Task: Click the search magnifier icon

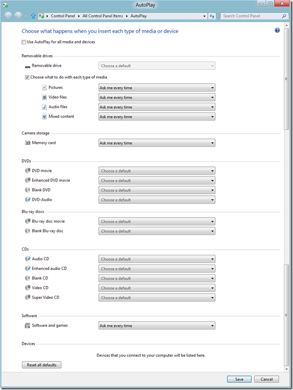Action: pyautogui.click(x=284, y=16)
